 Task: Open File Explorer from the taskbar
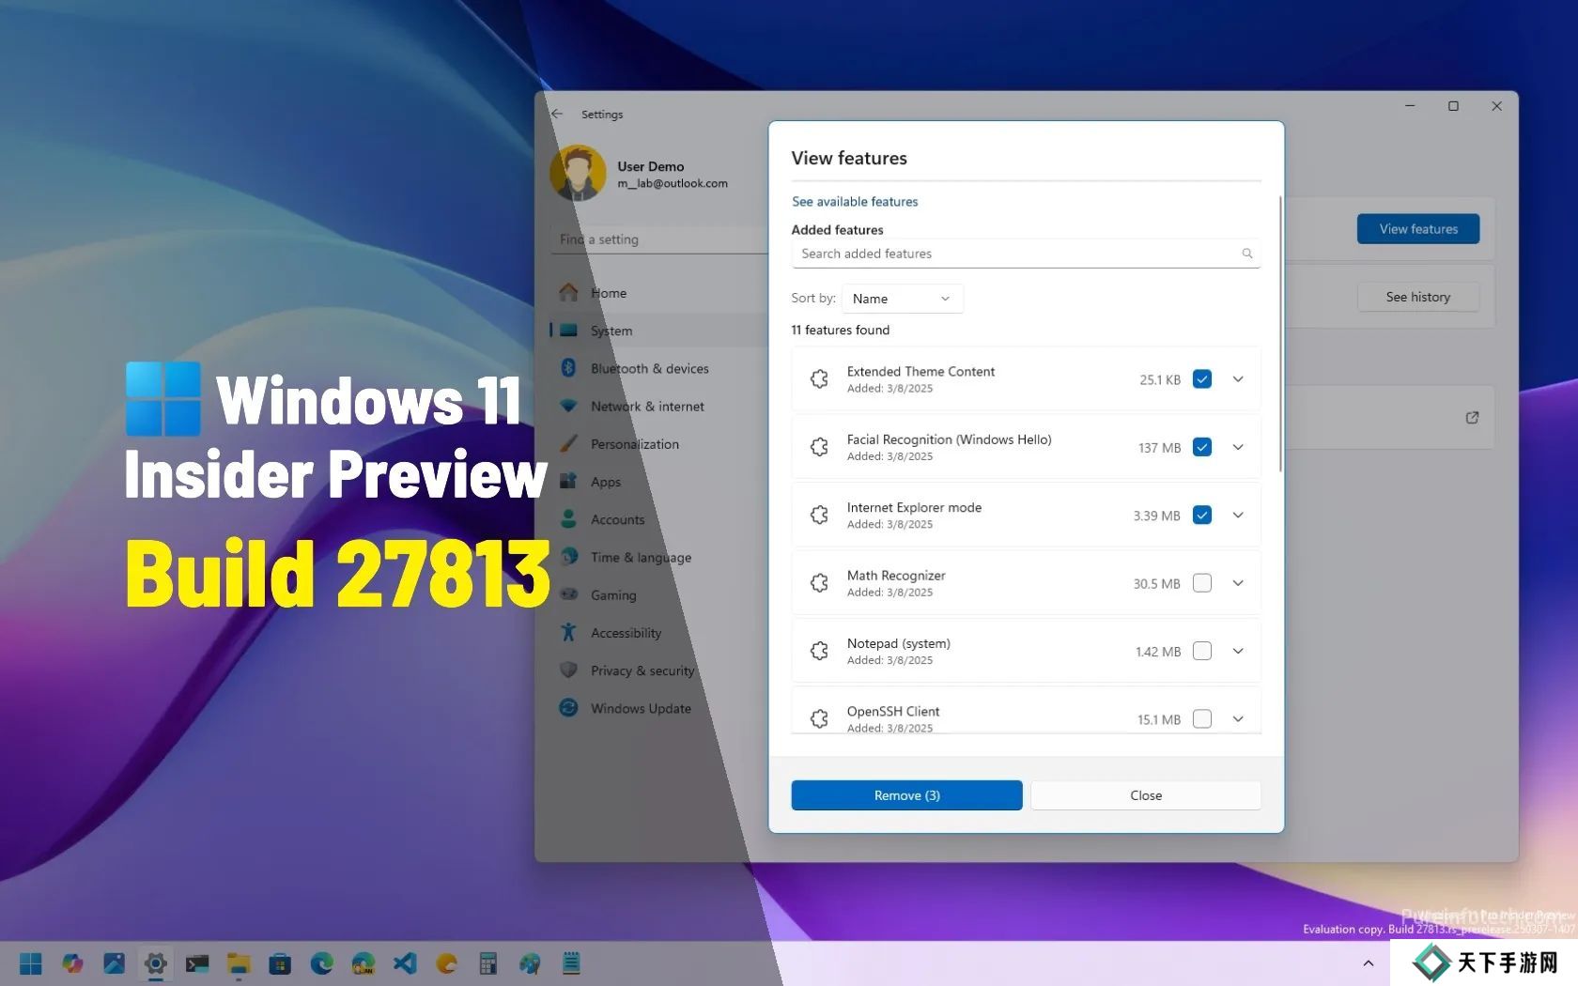point(239,963)
